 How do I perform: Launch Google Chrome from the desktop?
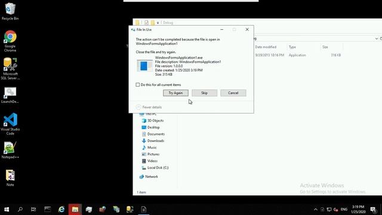[x=10, y=41]
